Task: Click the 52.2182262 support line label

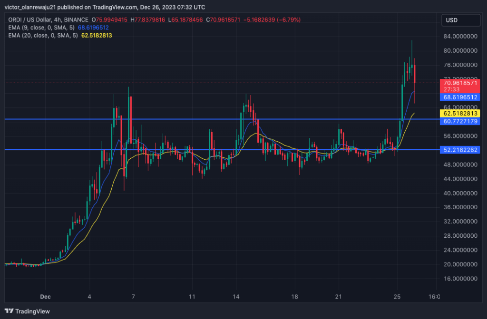Action: coord(459,150)
